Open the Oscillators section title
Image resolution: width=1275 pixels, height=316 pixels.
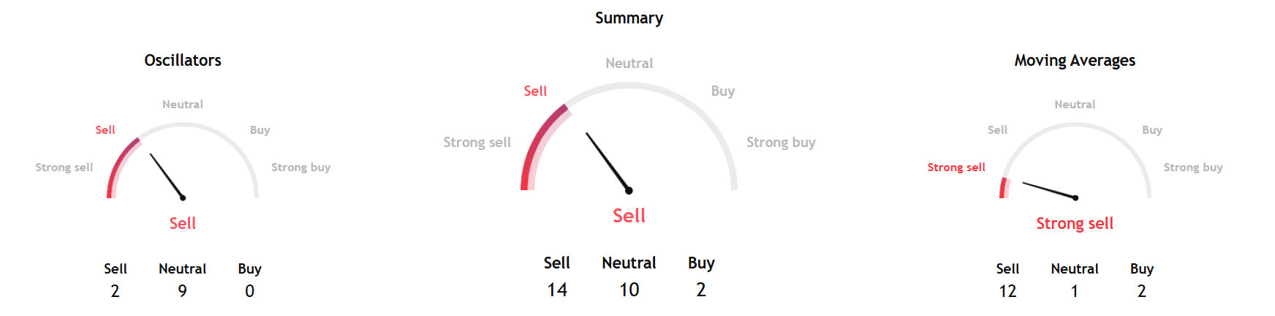(183, 61)
